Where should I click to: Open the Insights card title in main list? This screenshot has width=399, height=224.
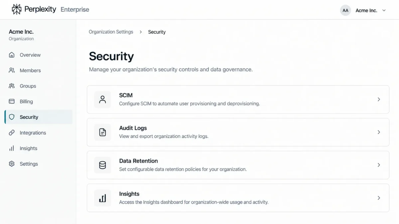(129, 194)
